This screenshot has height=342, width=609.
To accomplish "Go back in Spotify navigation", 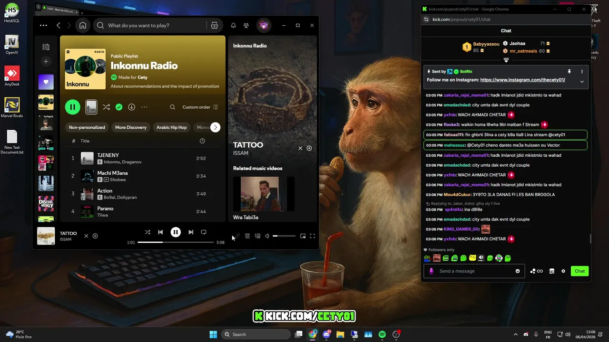I will pos(59,25).
